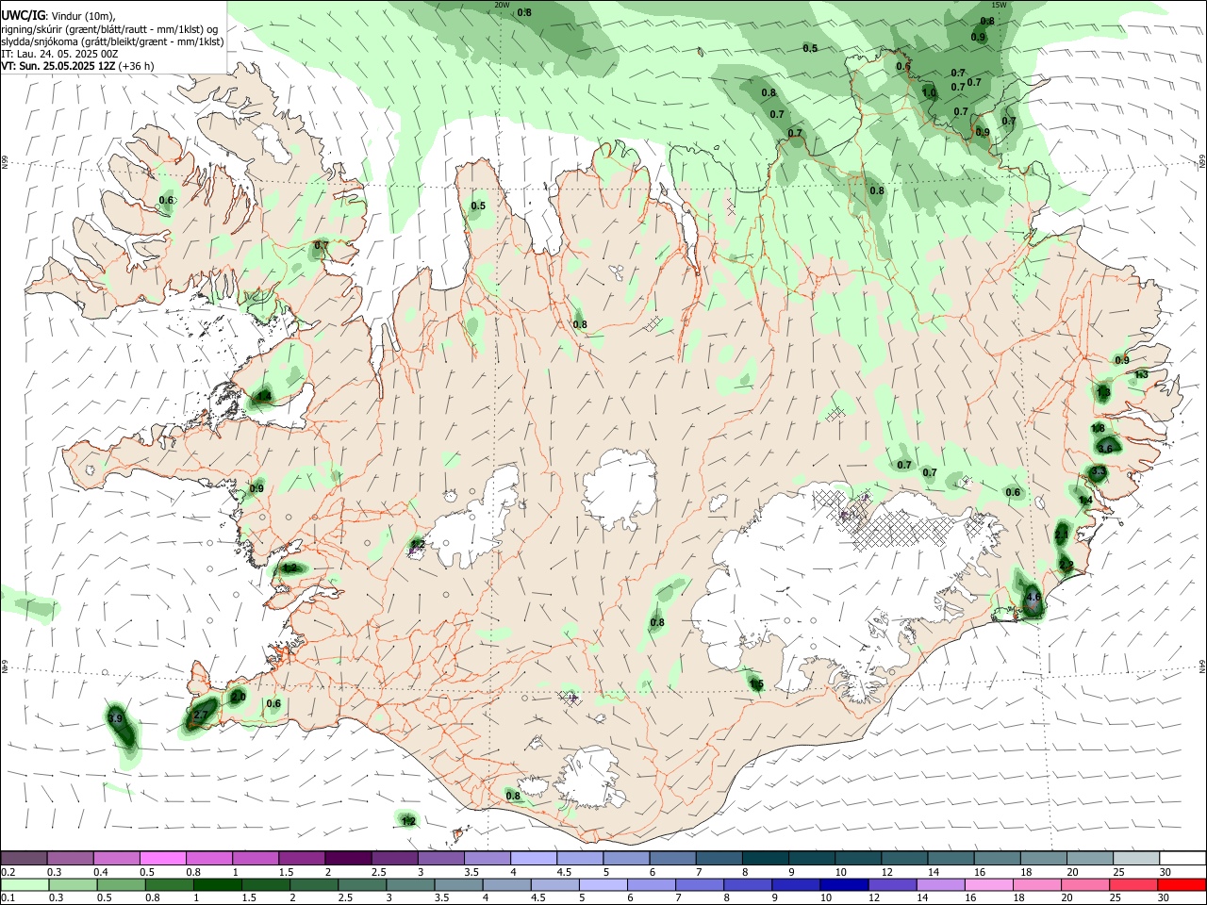Image resolution: width=1207 pixels, height=905 pixels.
Task: Select the medium green swatch between 0.5 and 0.8 in the bottom row
Action: click(121, 884)
